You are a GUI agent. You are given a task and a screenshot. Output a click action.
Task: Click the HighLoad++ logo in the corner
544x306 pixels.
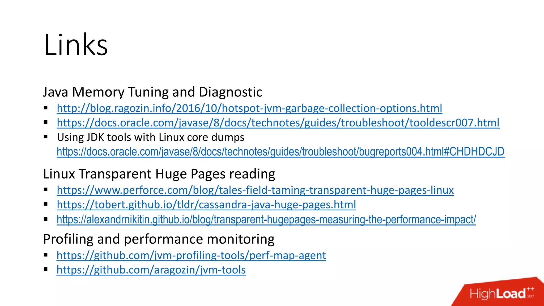pyautogui.click(x=501, y=294)
